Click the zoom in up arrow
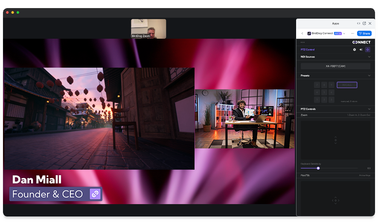Viewport: 378px width, 222px height. pyautogui.click(x=335, y=137)
